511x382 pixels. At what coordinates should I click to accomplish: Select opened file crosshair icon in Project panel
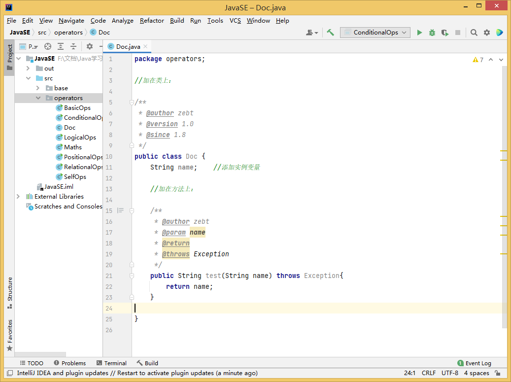(x=48, y=46)
